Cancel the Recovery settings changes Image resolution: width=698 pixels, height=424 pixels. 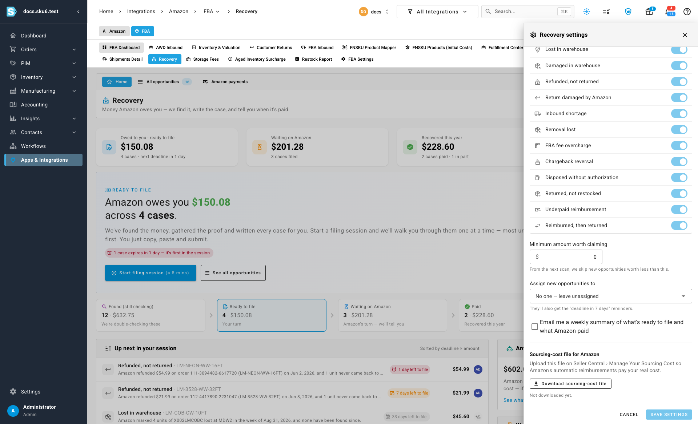click(629, 415)
